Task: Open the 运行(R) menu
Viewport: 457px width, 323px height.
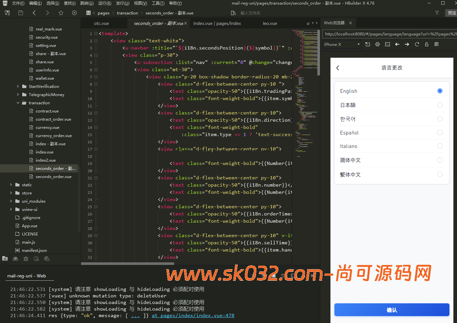Action: click(105, 3)
